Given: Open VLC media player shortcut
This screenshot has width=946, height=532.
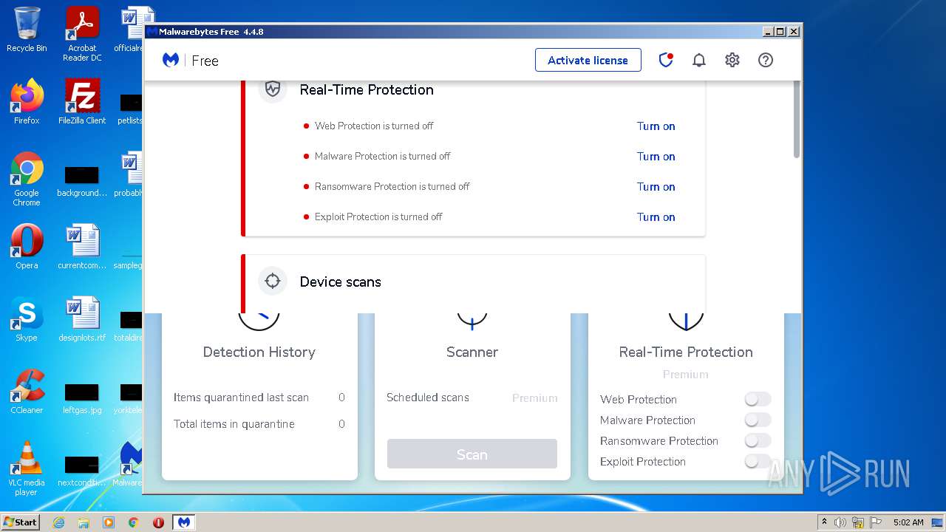Looking at the screenshot, I should point(27,468).
